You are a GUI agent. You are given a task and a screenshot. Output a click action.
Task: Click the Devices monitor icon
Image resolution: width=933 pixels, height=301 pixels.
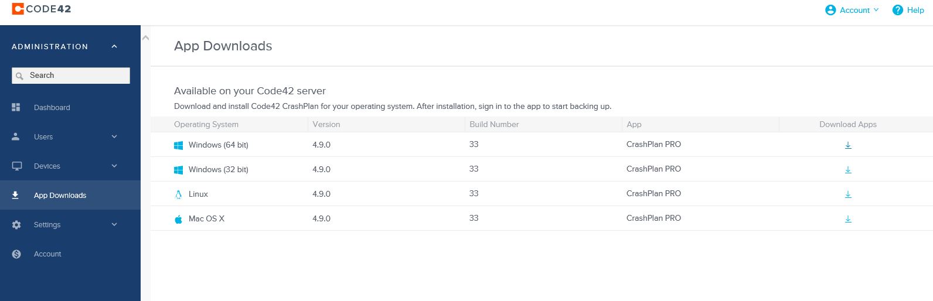pyautogui.click(x=17, y=166)
